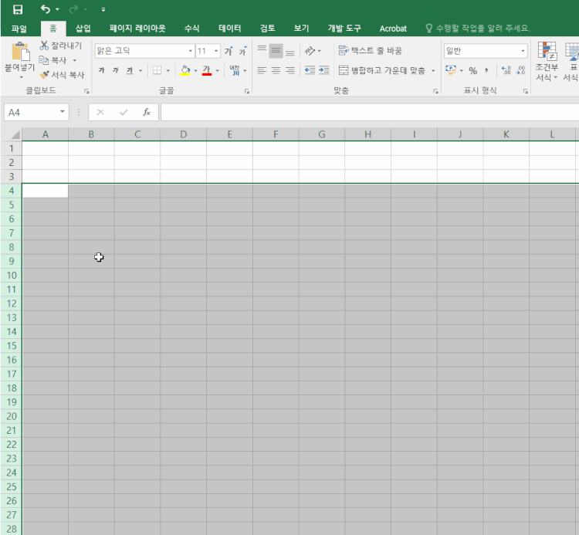Open Conditional Formatting (조건부 서식)
Viewport: 579px width, 535px height.
(x=547, y=62)
